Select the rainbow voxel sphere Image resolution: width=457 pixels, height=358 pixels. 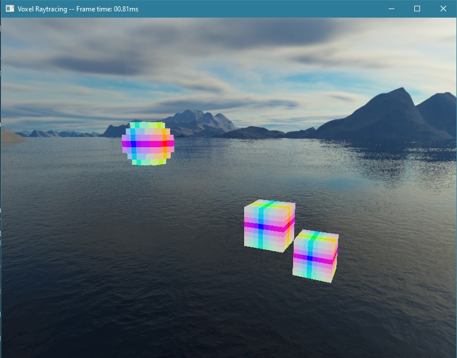[148, 144]
